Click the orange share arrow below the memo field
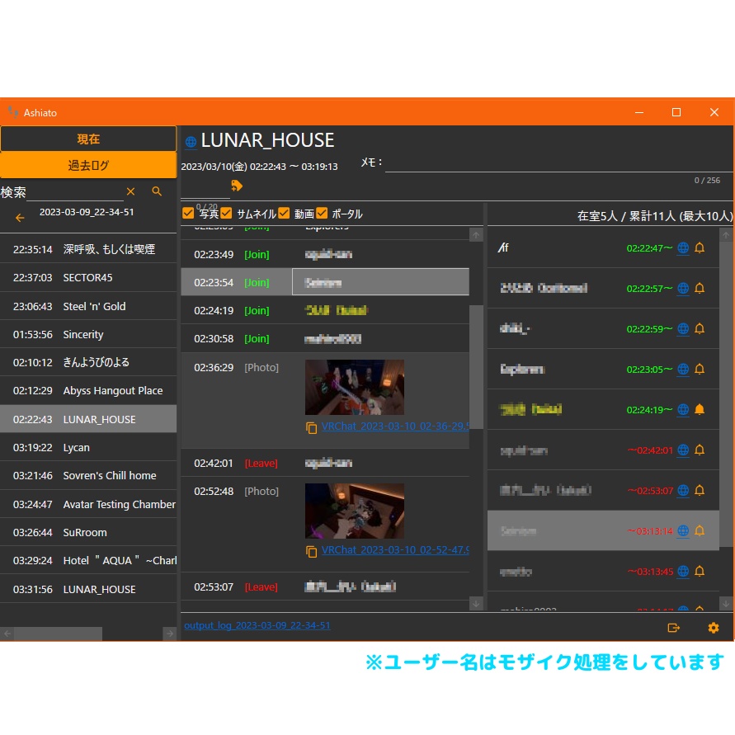The width and height of the screenshot is (735, 735). [x=237, y=186]
